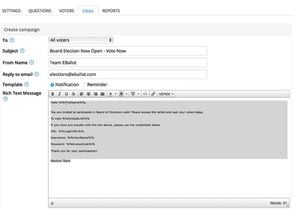Click the spellcheck icon
294x220 pixels.
133,94
